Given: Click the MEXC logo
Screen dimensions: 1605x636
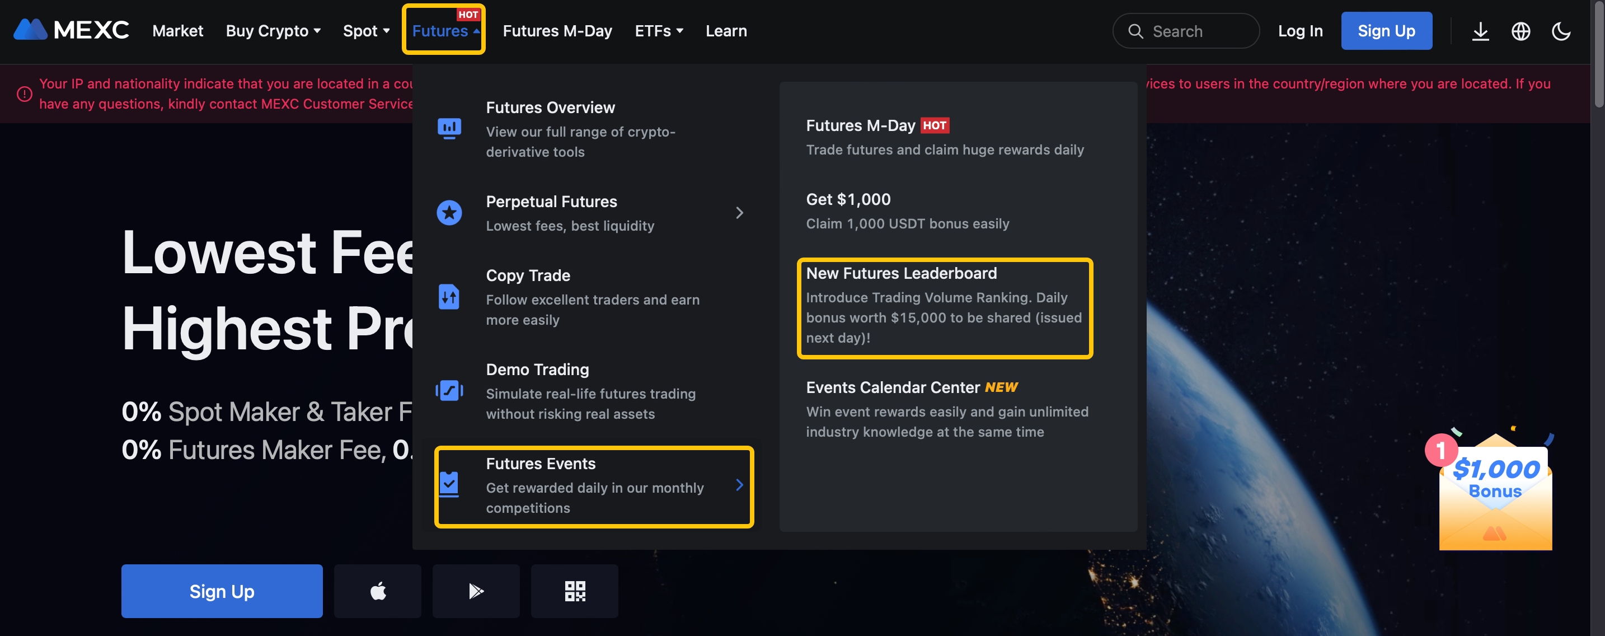Looking at the screenshot, I should pos(71,30).
